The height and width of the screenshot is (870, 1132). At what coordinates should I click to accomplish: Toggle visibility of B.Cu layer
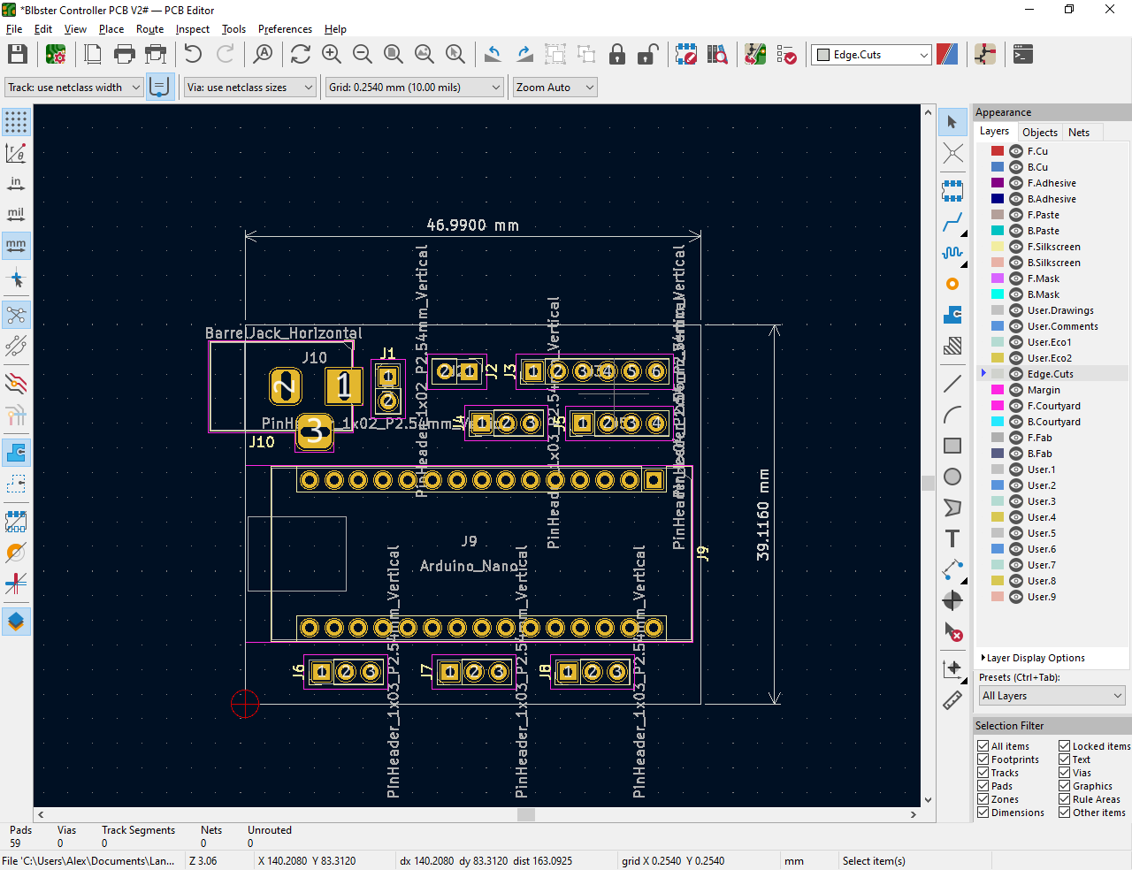coord(1016,167)
